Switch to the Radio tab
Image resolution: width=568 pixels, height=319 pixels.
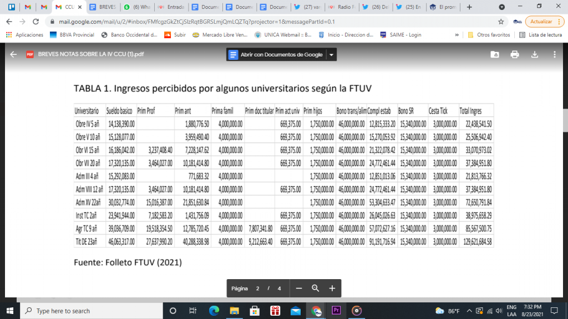[342, 7]
